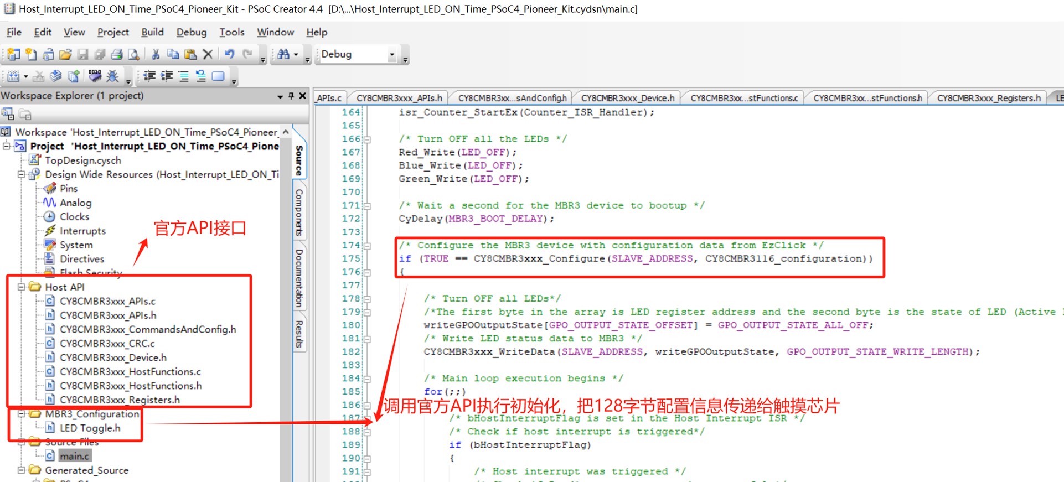Click the Clean project toolbar icon
This screenshot has height=482, width=1064.
(x=38, y=76)
